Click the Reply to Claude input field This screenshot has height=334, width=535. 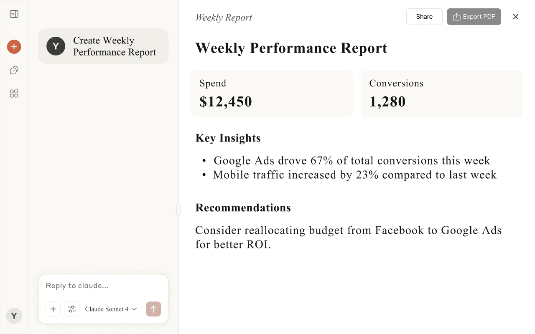coord(103,286)
